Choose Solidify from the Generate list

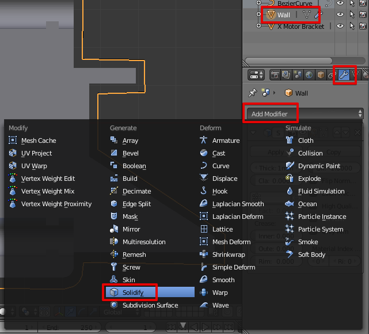click(132, 293)
